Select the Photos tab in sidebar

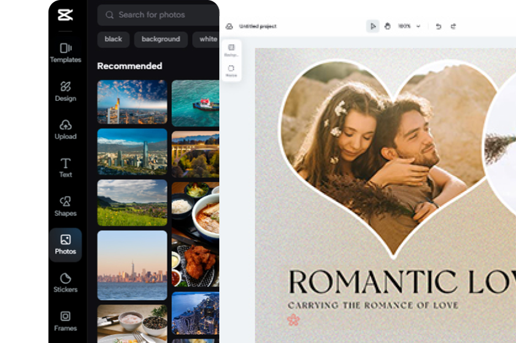pos(66,245)
